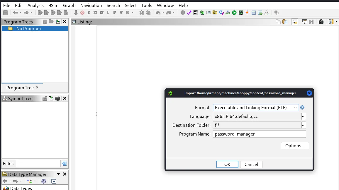Open the Listing fields dropdown arrow
The width and height of the screenshot is (339, 190).
click(x=336, y=22)
